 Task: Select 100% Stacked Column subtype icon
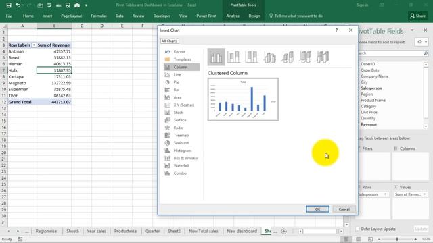click(x=251, y=57)
